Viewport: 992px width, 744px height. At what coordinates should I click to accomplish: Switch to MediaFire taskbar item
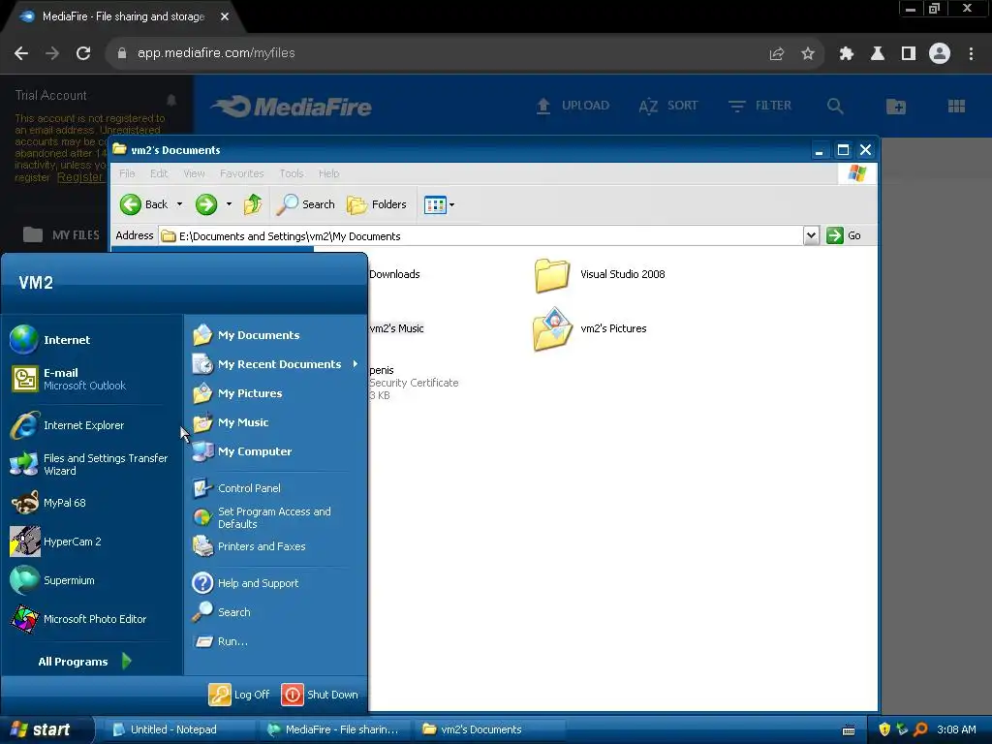coord(335,729)
